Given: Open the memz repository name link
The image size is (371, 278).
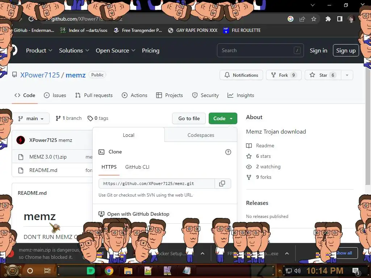Looking at the screenshot, I should (x=75, y=75).
